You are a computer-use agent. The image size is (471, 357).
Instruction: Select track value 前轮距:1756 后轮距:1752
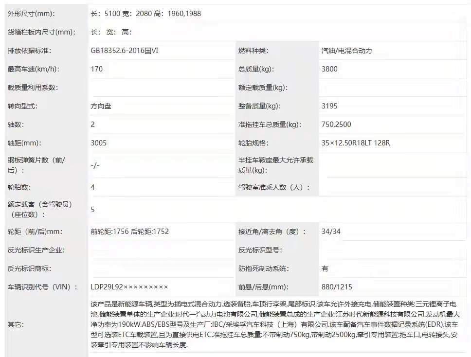(130, 232)
